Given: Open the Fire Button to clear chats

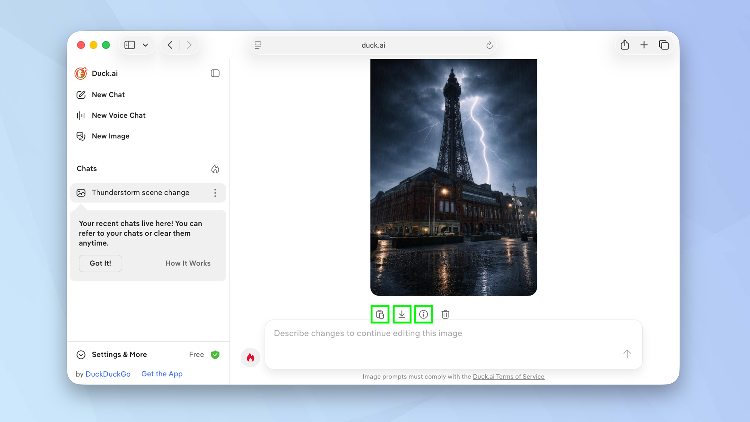Looking at the screenshot, I should 216,169.
